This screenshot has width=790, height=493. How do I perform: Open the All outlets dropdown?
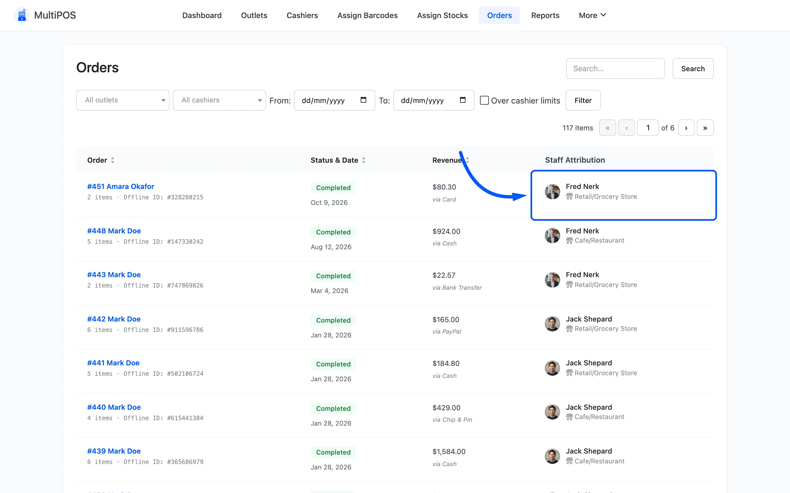(123, 100)
